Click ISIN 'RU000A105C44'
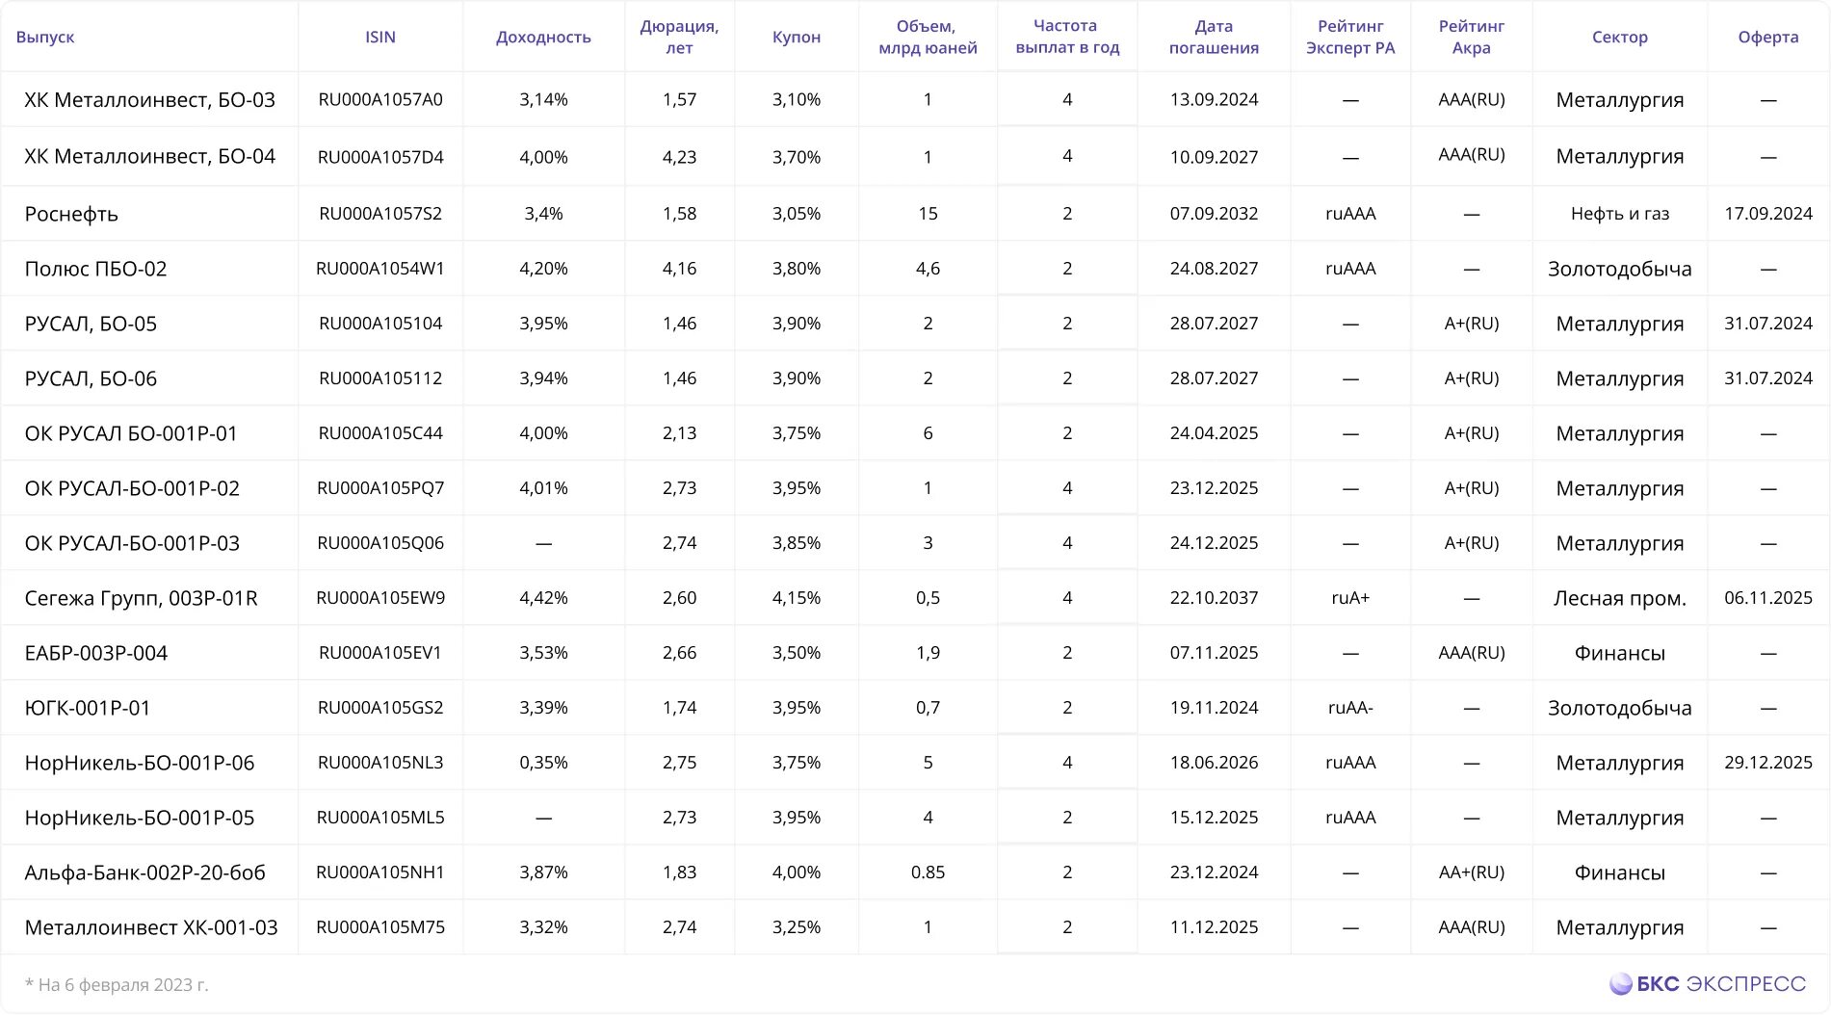 (x=380, y=432)
